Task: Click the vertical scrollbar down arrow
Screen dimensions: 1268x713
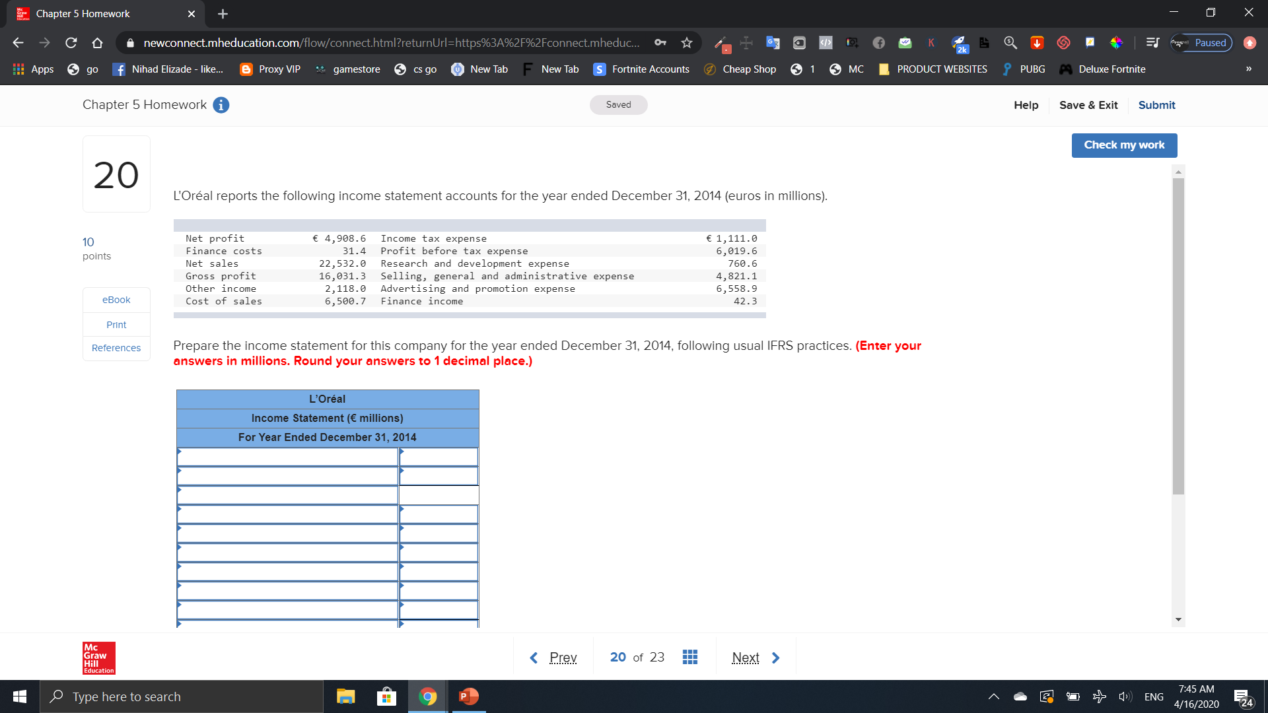Action: pos(1178,620)
